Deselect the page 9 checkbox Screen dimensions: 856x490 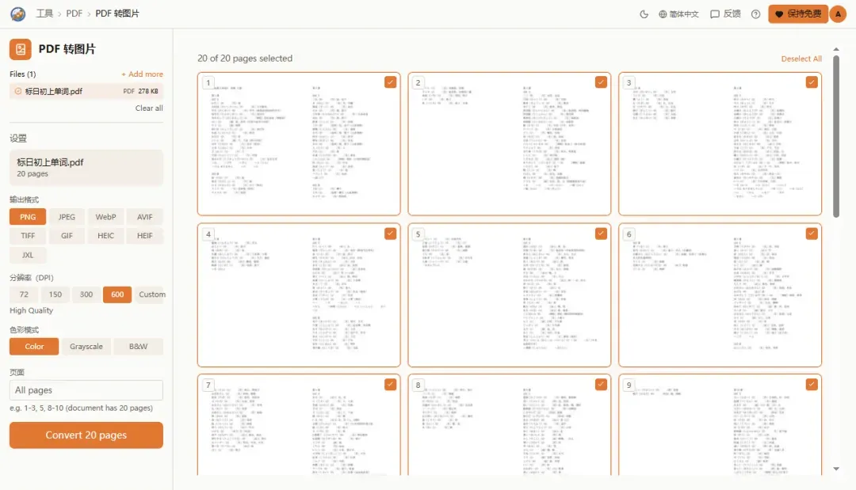click(x=812, y=384)
